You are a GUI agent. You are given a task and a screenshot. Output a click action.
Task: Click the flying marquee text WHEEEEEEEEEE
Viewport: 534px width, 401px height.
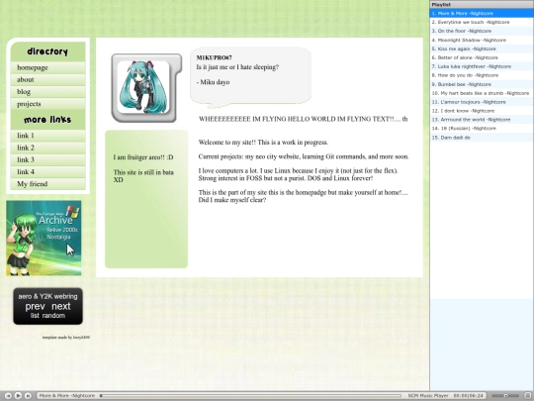pyautogui.click(x=304, y=119)
